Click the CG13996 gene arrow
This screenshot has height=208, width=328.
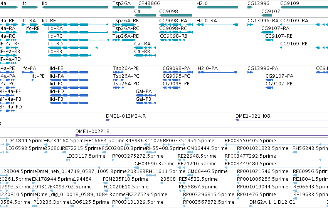pos(250,7)
